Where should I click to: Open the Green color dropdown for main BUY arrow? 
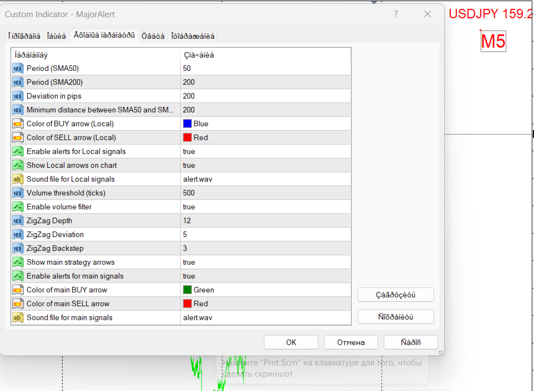click(x=265, y=290)
